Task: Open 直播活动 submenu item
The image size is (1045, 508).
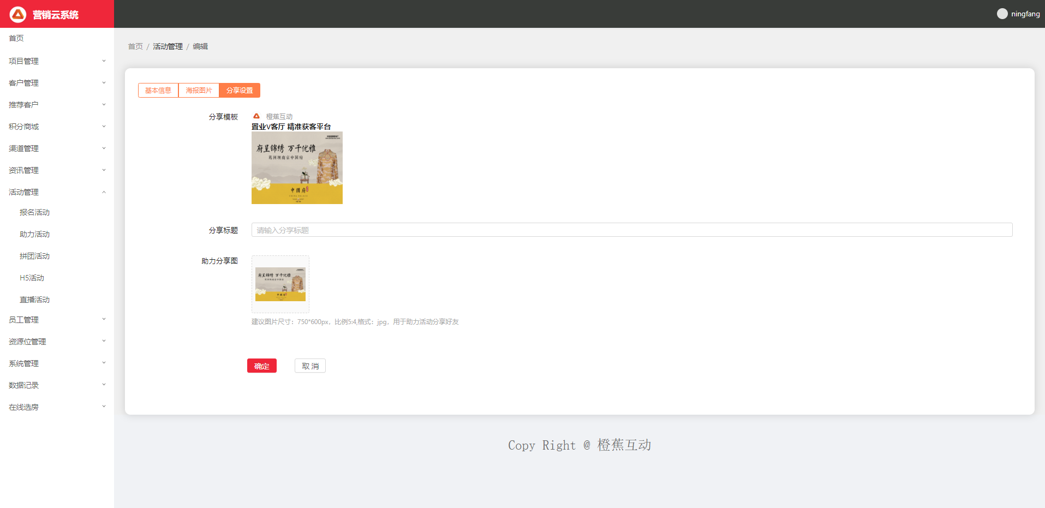Action: (x=34, y=300)
